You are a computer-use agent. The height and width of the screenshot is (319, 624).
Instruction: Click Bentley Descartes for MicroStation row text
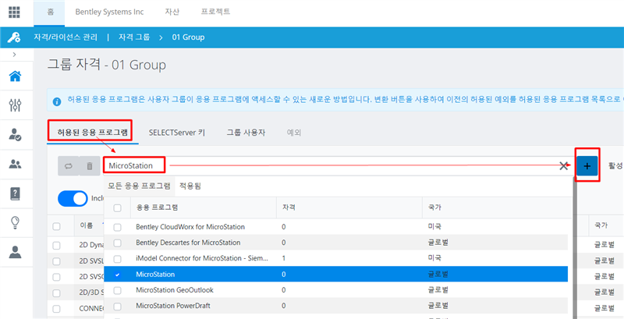tap(188, 243)
